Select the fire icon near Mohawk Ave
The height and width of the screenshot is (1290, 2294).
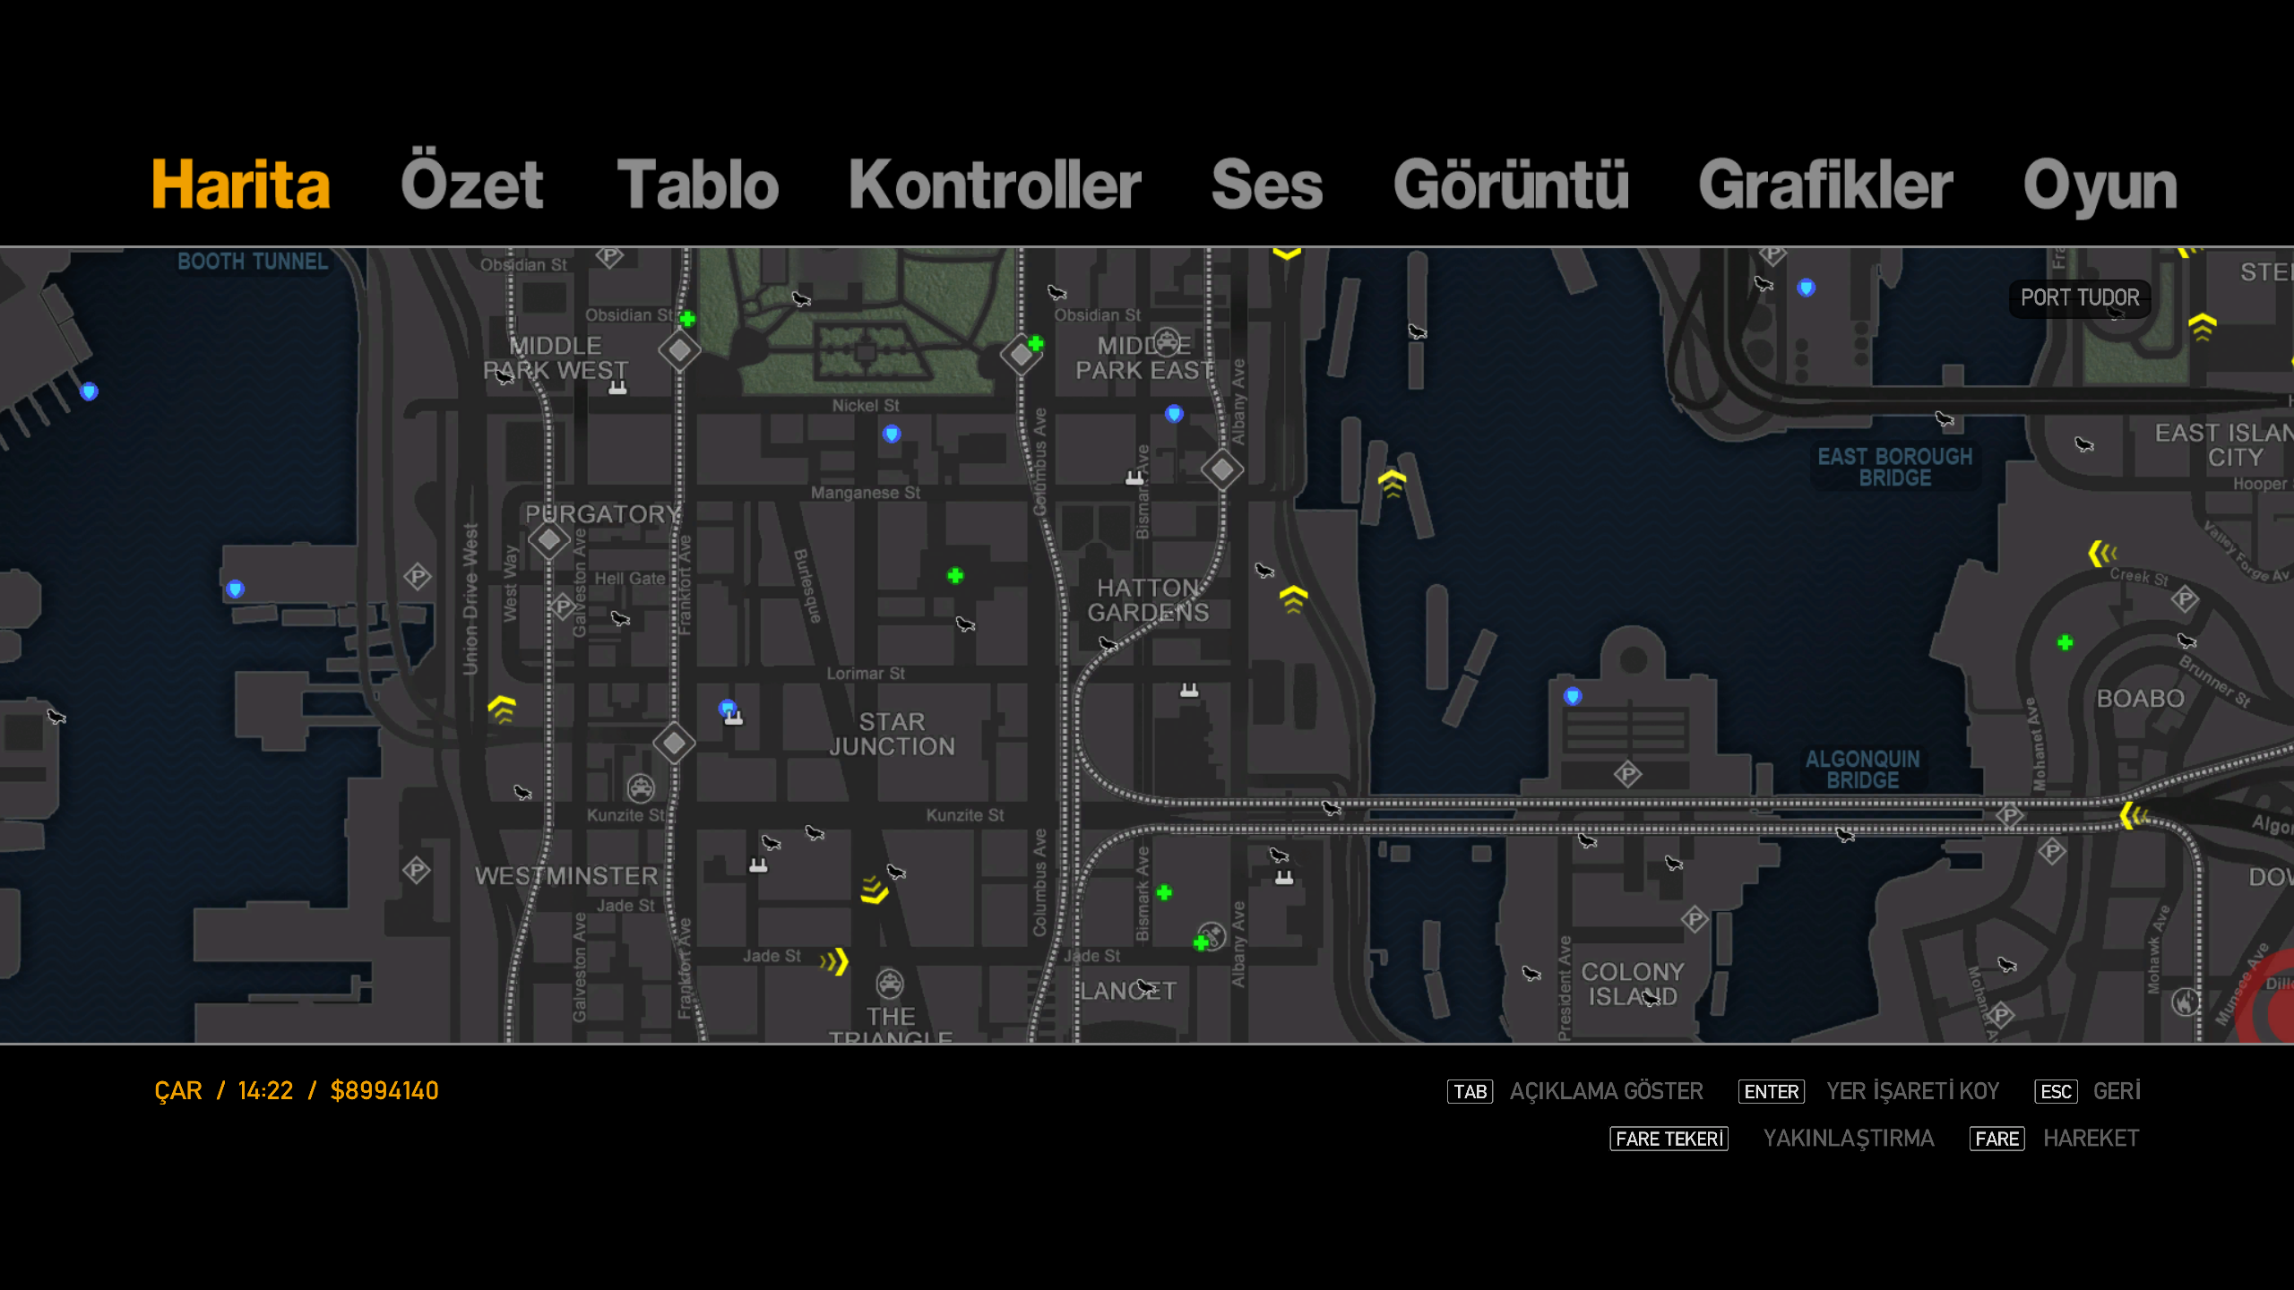click(x=2186, y=1002)
